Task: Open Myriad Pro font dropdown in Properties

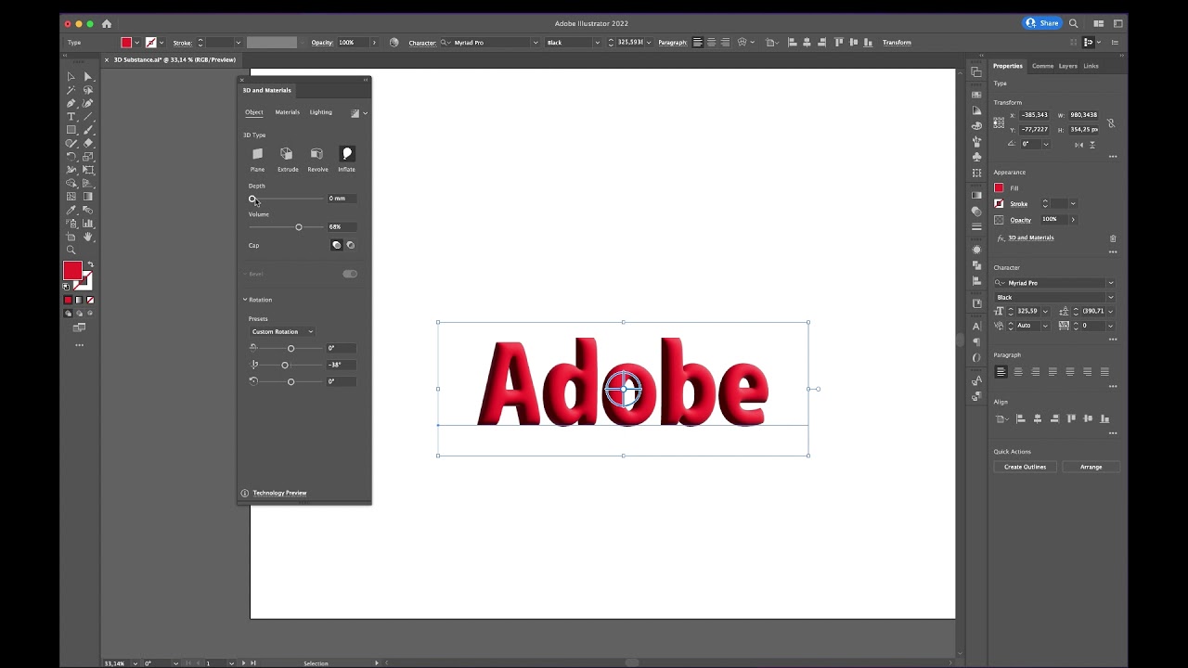Action: [1111, 283]
